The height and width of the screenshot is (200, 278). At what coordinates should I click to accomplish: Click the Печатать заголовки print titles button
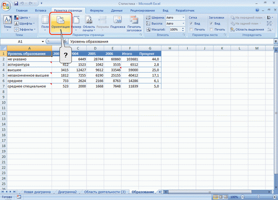134,23
